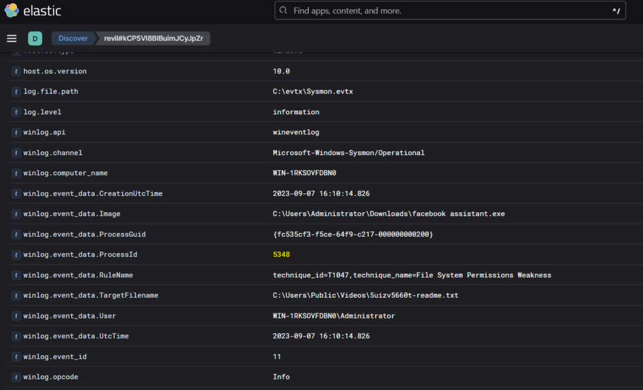Image resolution: width=643 pixels, height=390 pixels.
Task: Select the revil document ID breadcrumb
Action: (x=153, y=38)
